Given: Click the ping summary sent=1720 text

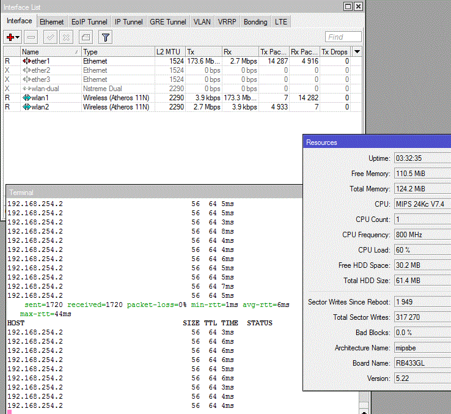Looking at the screenshot, I should point(44,305).
